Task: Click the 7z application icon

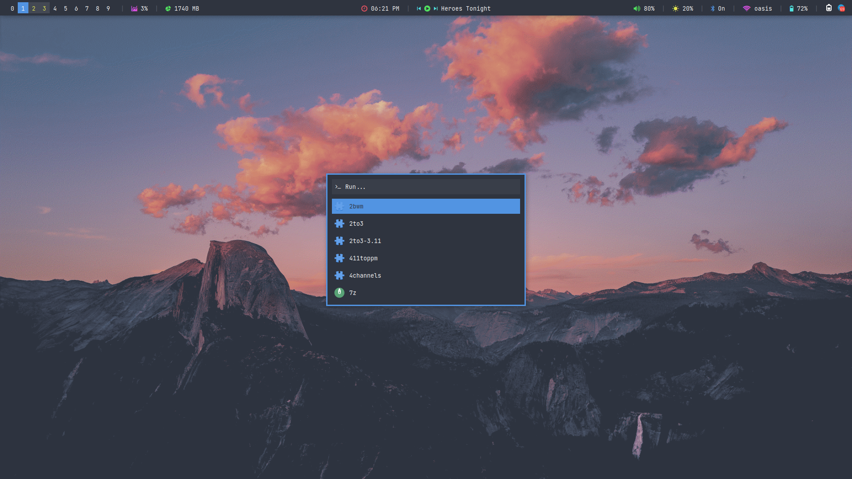Action: pos(339,293)
